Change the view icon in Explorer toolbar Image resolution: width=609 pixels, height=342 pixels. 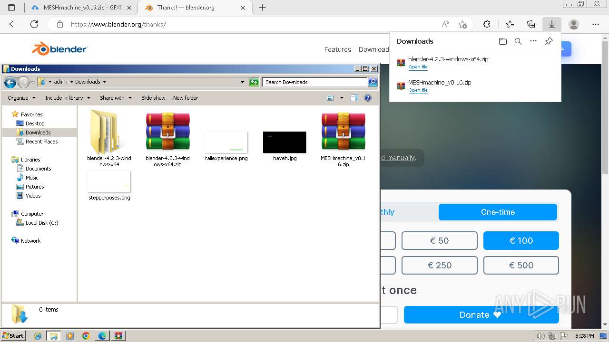331,98
